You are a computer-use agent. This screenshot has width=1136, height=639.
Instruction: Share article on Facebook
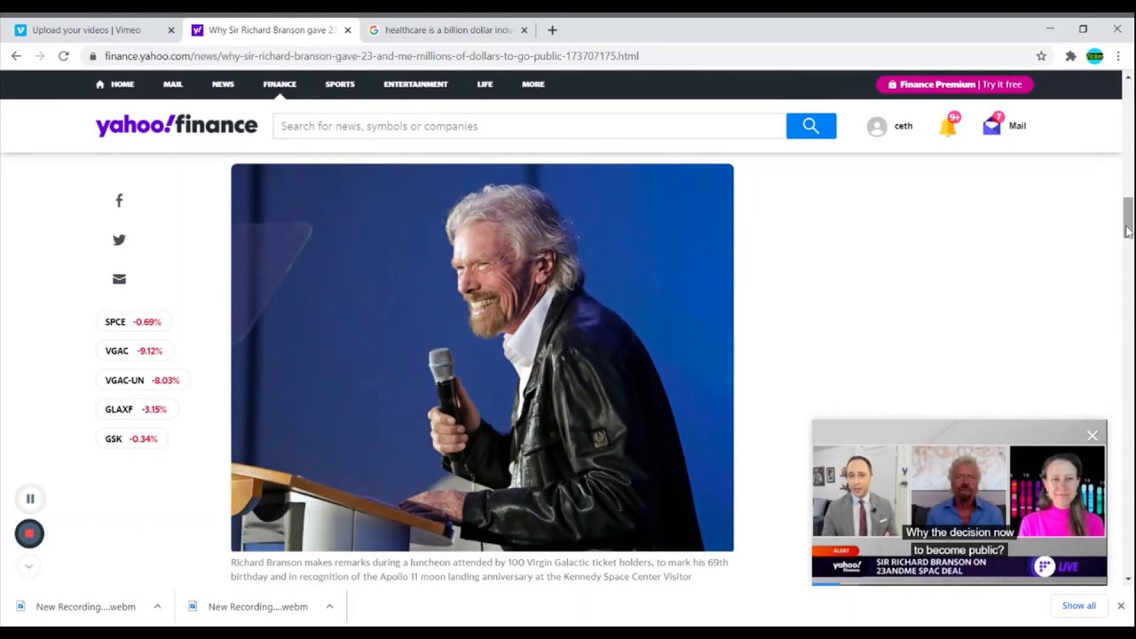[119, 201]
